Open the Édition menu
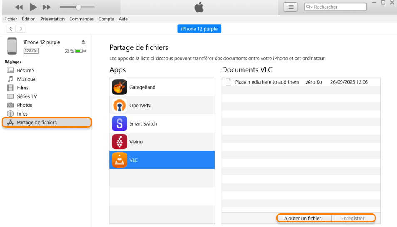 click(29, 19)
